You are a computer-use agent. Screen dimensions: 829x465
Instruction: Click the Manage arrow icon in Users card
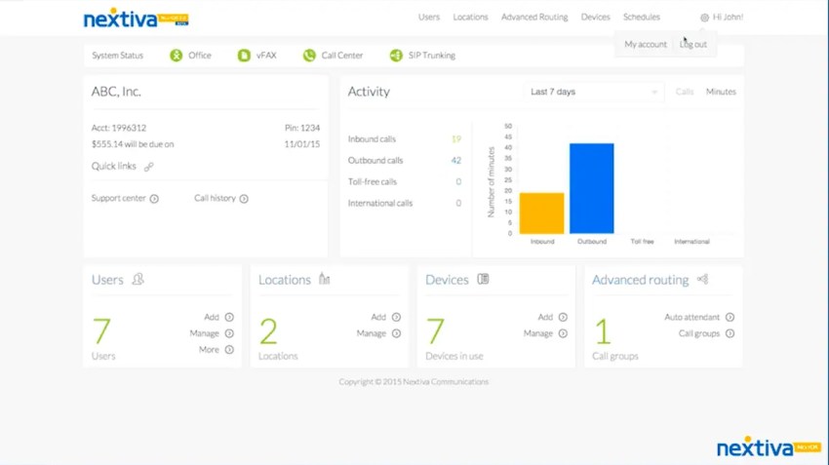click(229, 333)
